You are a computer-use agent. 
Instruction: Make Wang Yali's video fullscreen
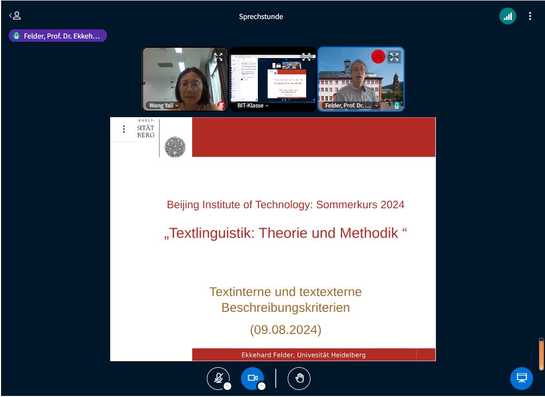pyautogui.click(x=218, y=57)
